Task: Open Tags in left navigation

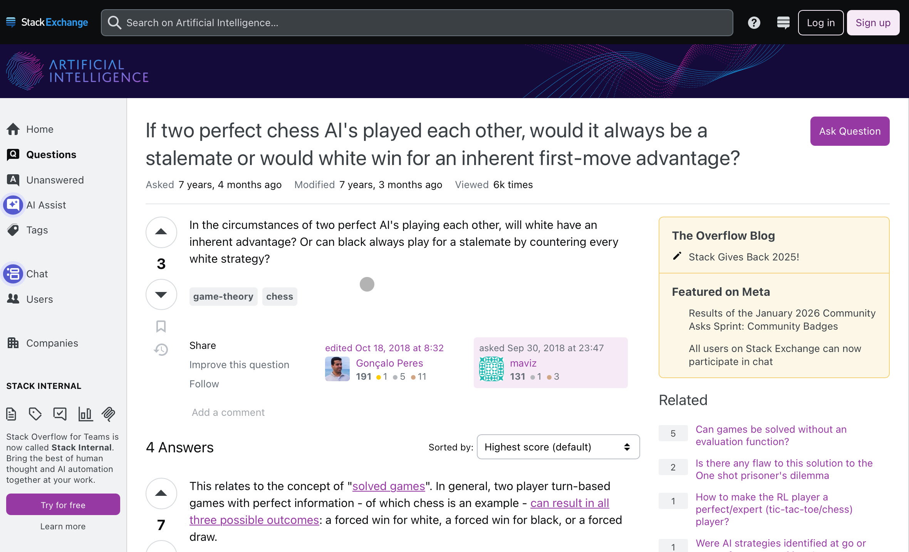Action: pyautogui.click(x=37, y=230)
